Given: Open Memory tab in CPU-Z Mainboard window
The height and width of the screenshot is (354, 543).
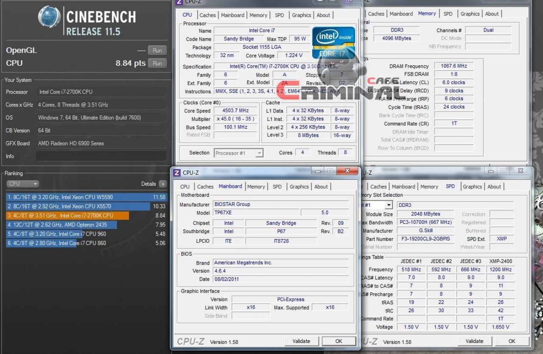Looking at the screenshot, I should (x=256, y=187).
